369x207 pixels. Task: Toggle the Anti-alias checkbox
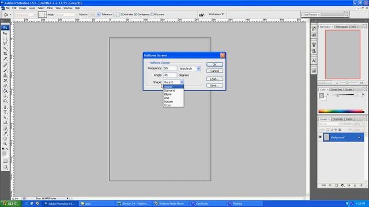click(122, 14)
